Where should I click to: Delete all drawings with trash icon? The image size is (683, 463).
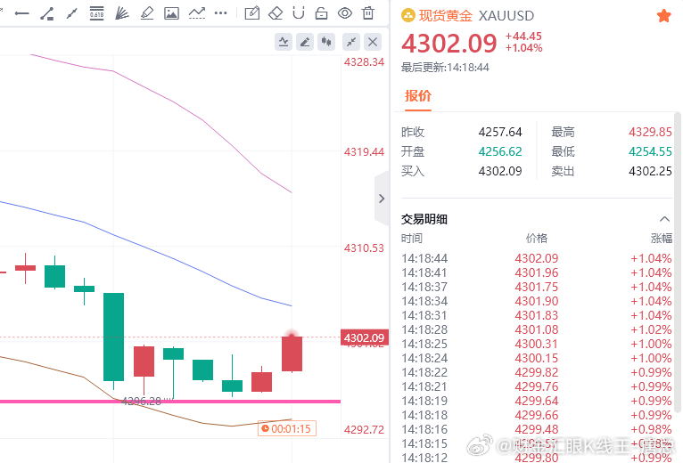(368, 13)
